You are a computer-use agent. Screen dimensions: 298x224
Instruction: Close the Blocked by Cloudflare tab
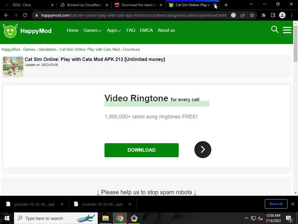tap(107, 5)
